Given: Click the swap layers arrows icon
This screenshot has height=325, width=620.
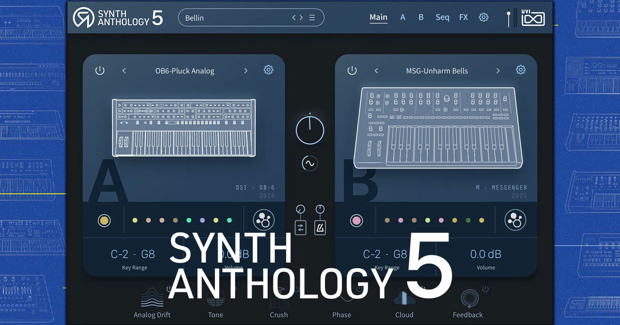Looking at the screenshot, I should coord(301,228).
